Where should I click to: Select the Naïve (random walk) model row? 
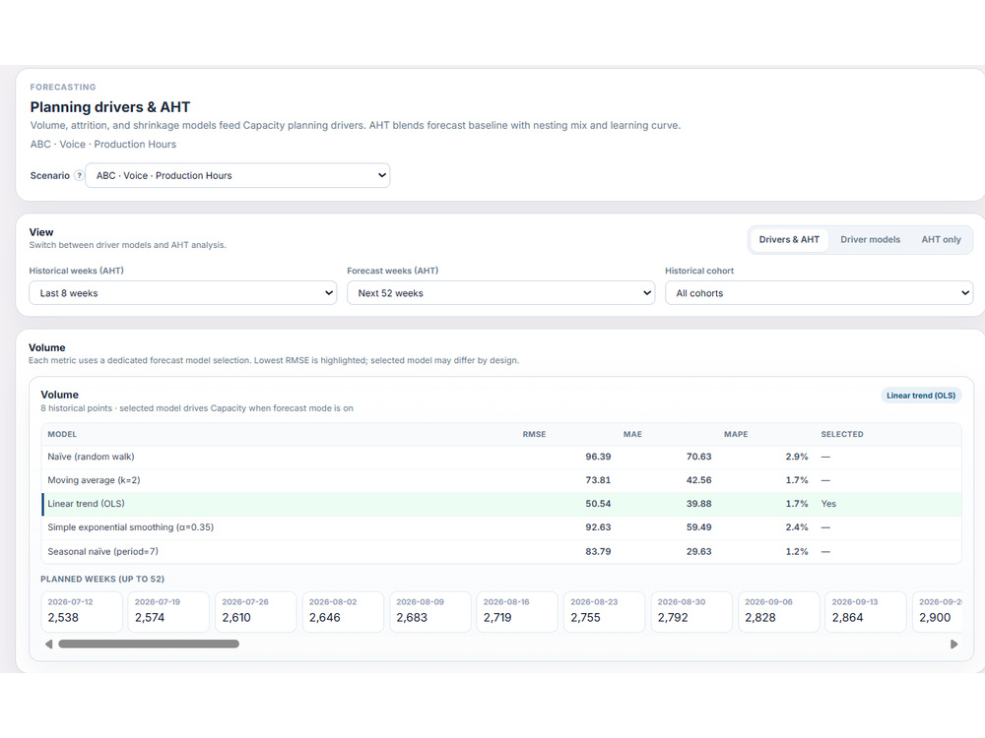click(x=501, y=457)
